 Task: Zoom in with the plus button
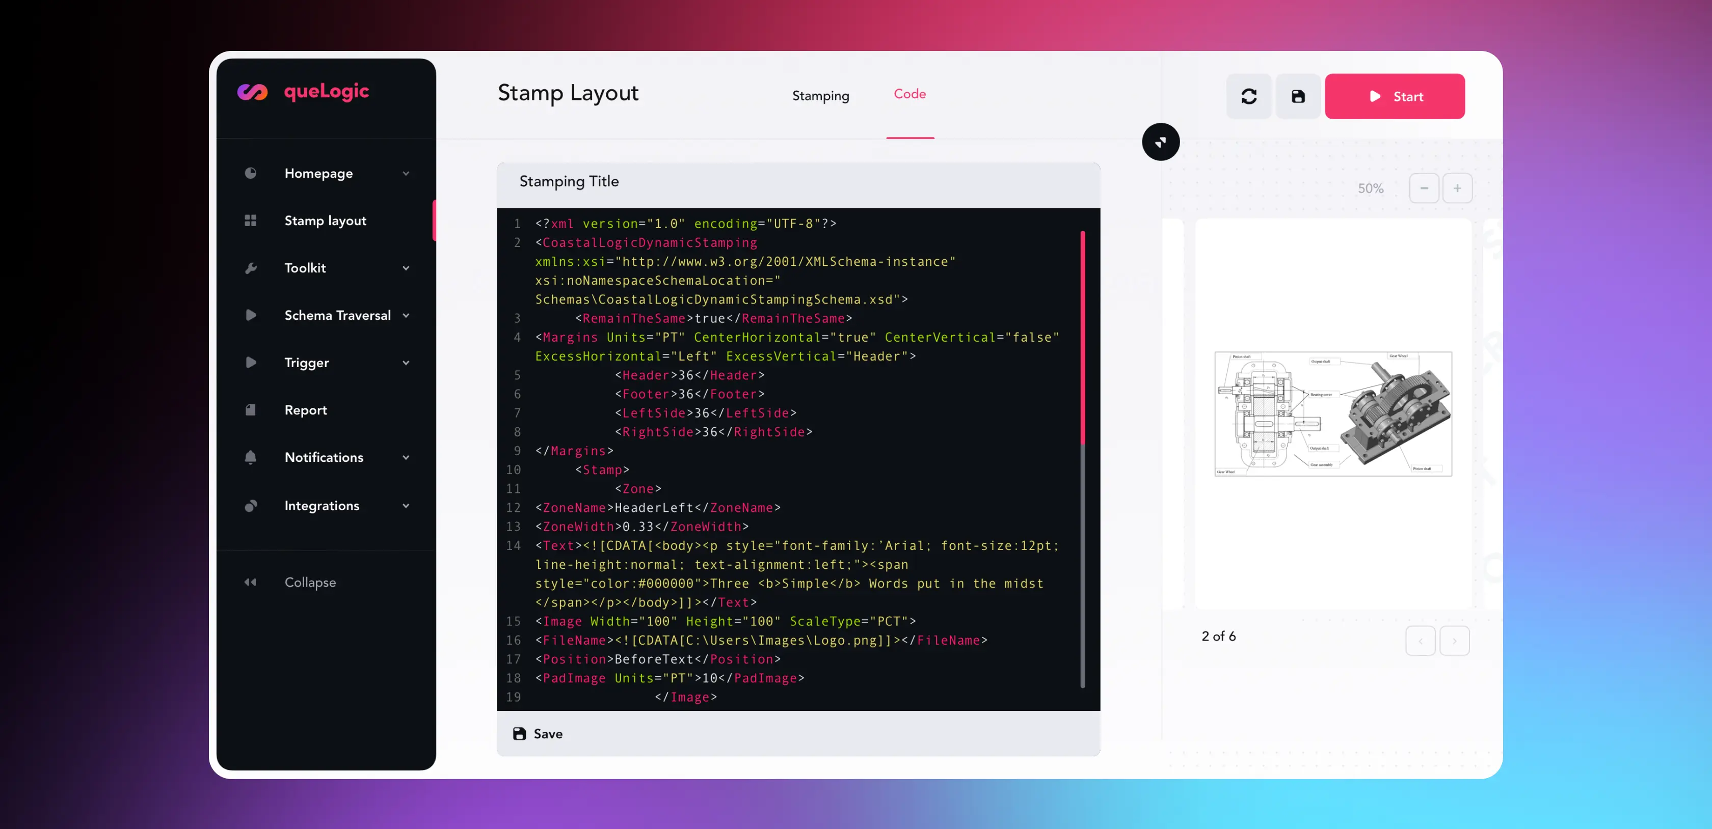point(1457,188)
